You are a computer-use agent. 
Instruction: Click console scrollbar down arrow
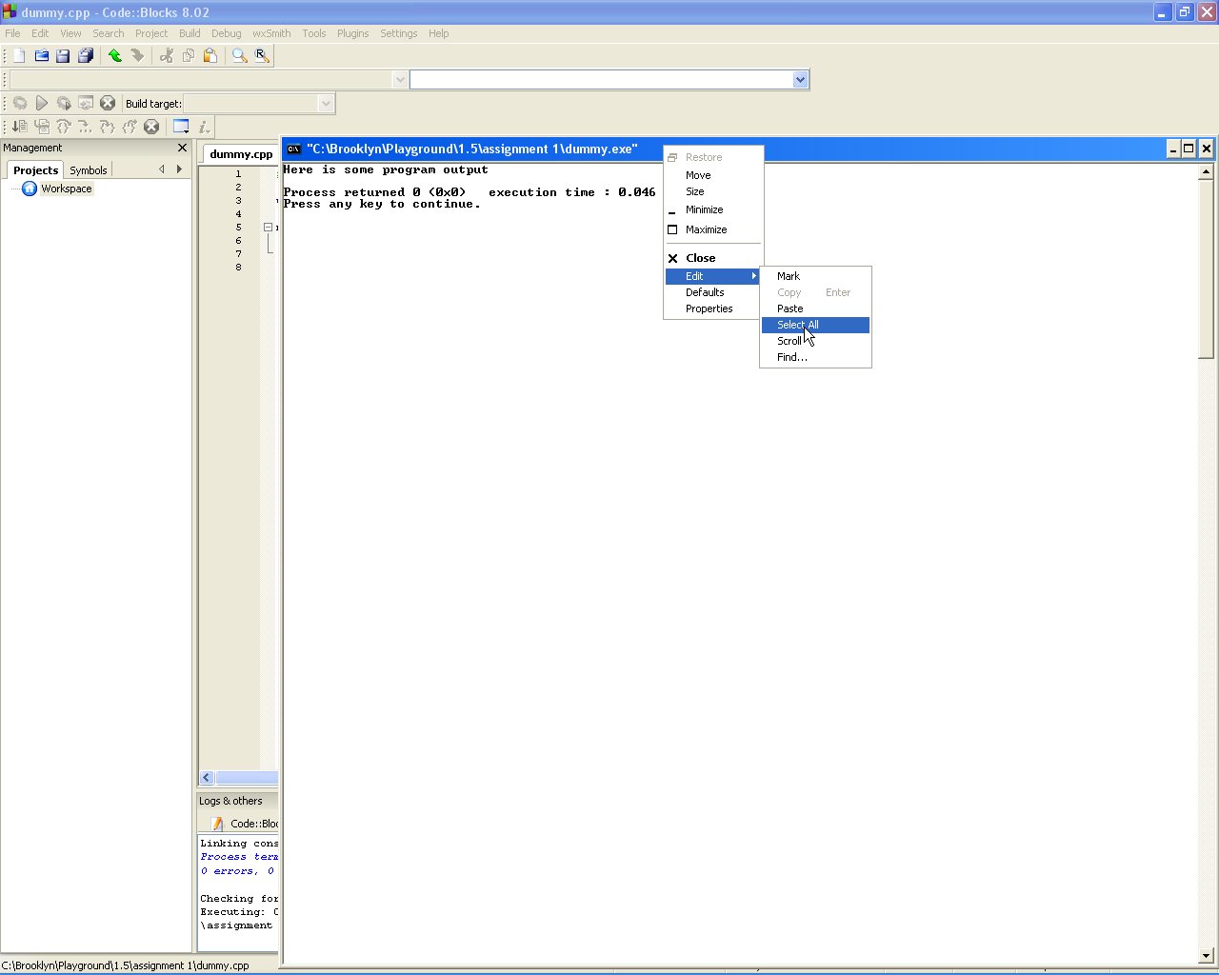tap(1206, 955)
